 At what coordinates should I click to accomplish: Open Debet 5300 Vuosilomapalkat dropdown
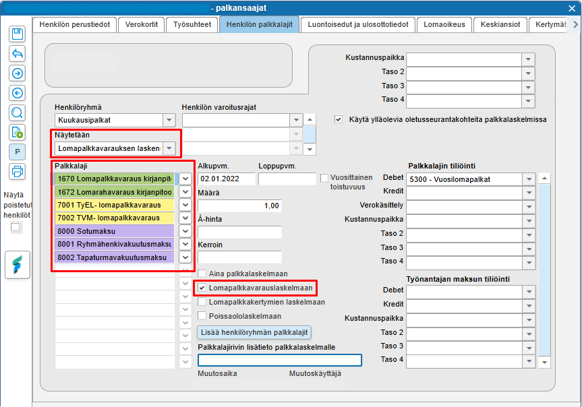[529, 179]
